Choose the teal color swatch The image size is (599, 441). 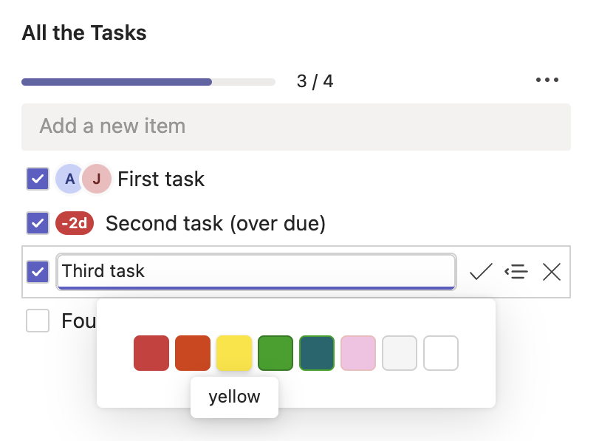(x=317, y=352)
